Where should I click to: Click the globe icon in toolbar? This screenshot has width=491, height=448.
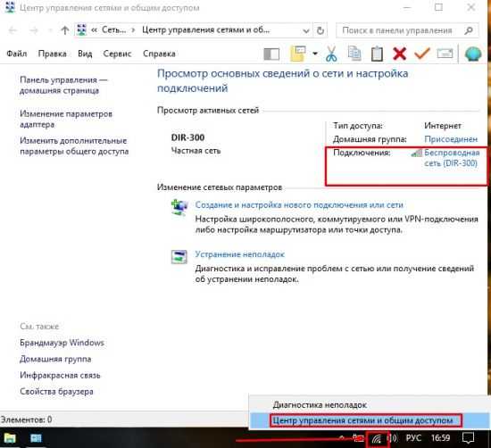(x=473, y=54)
